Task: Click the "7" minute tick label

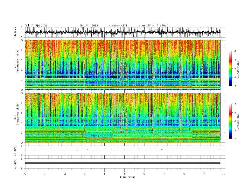Action: 164,174
